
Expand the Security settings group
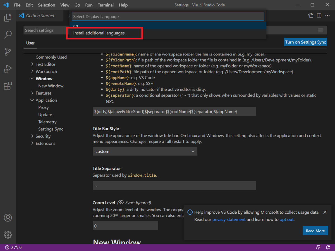tap(32, 136)
